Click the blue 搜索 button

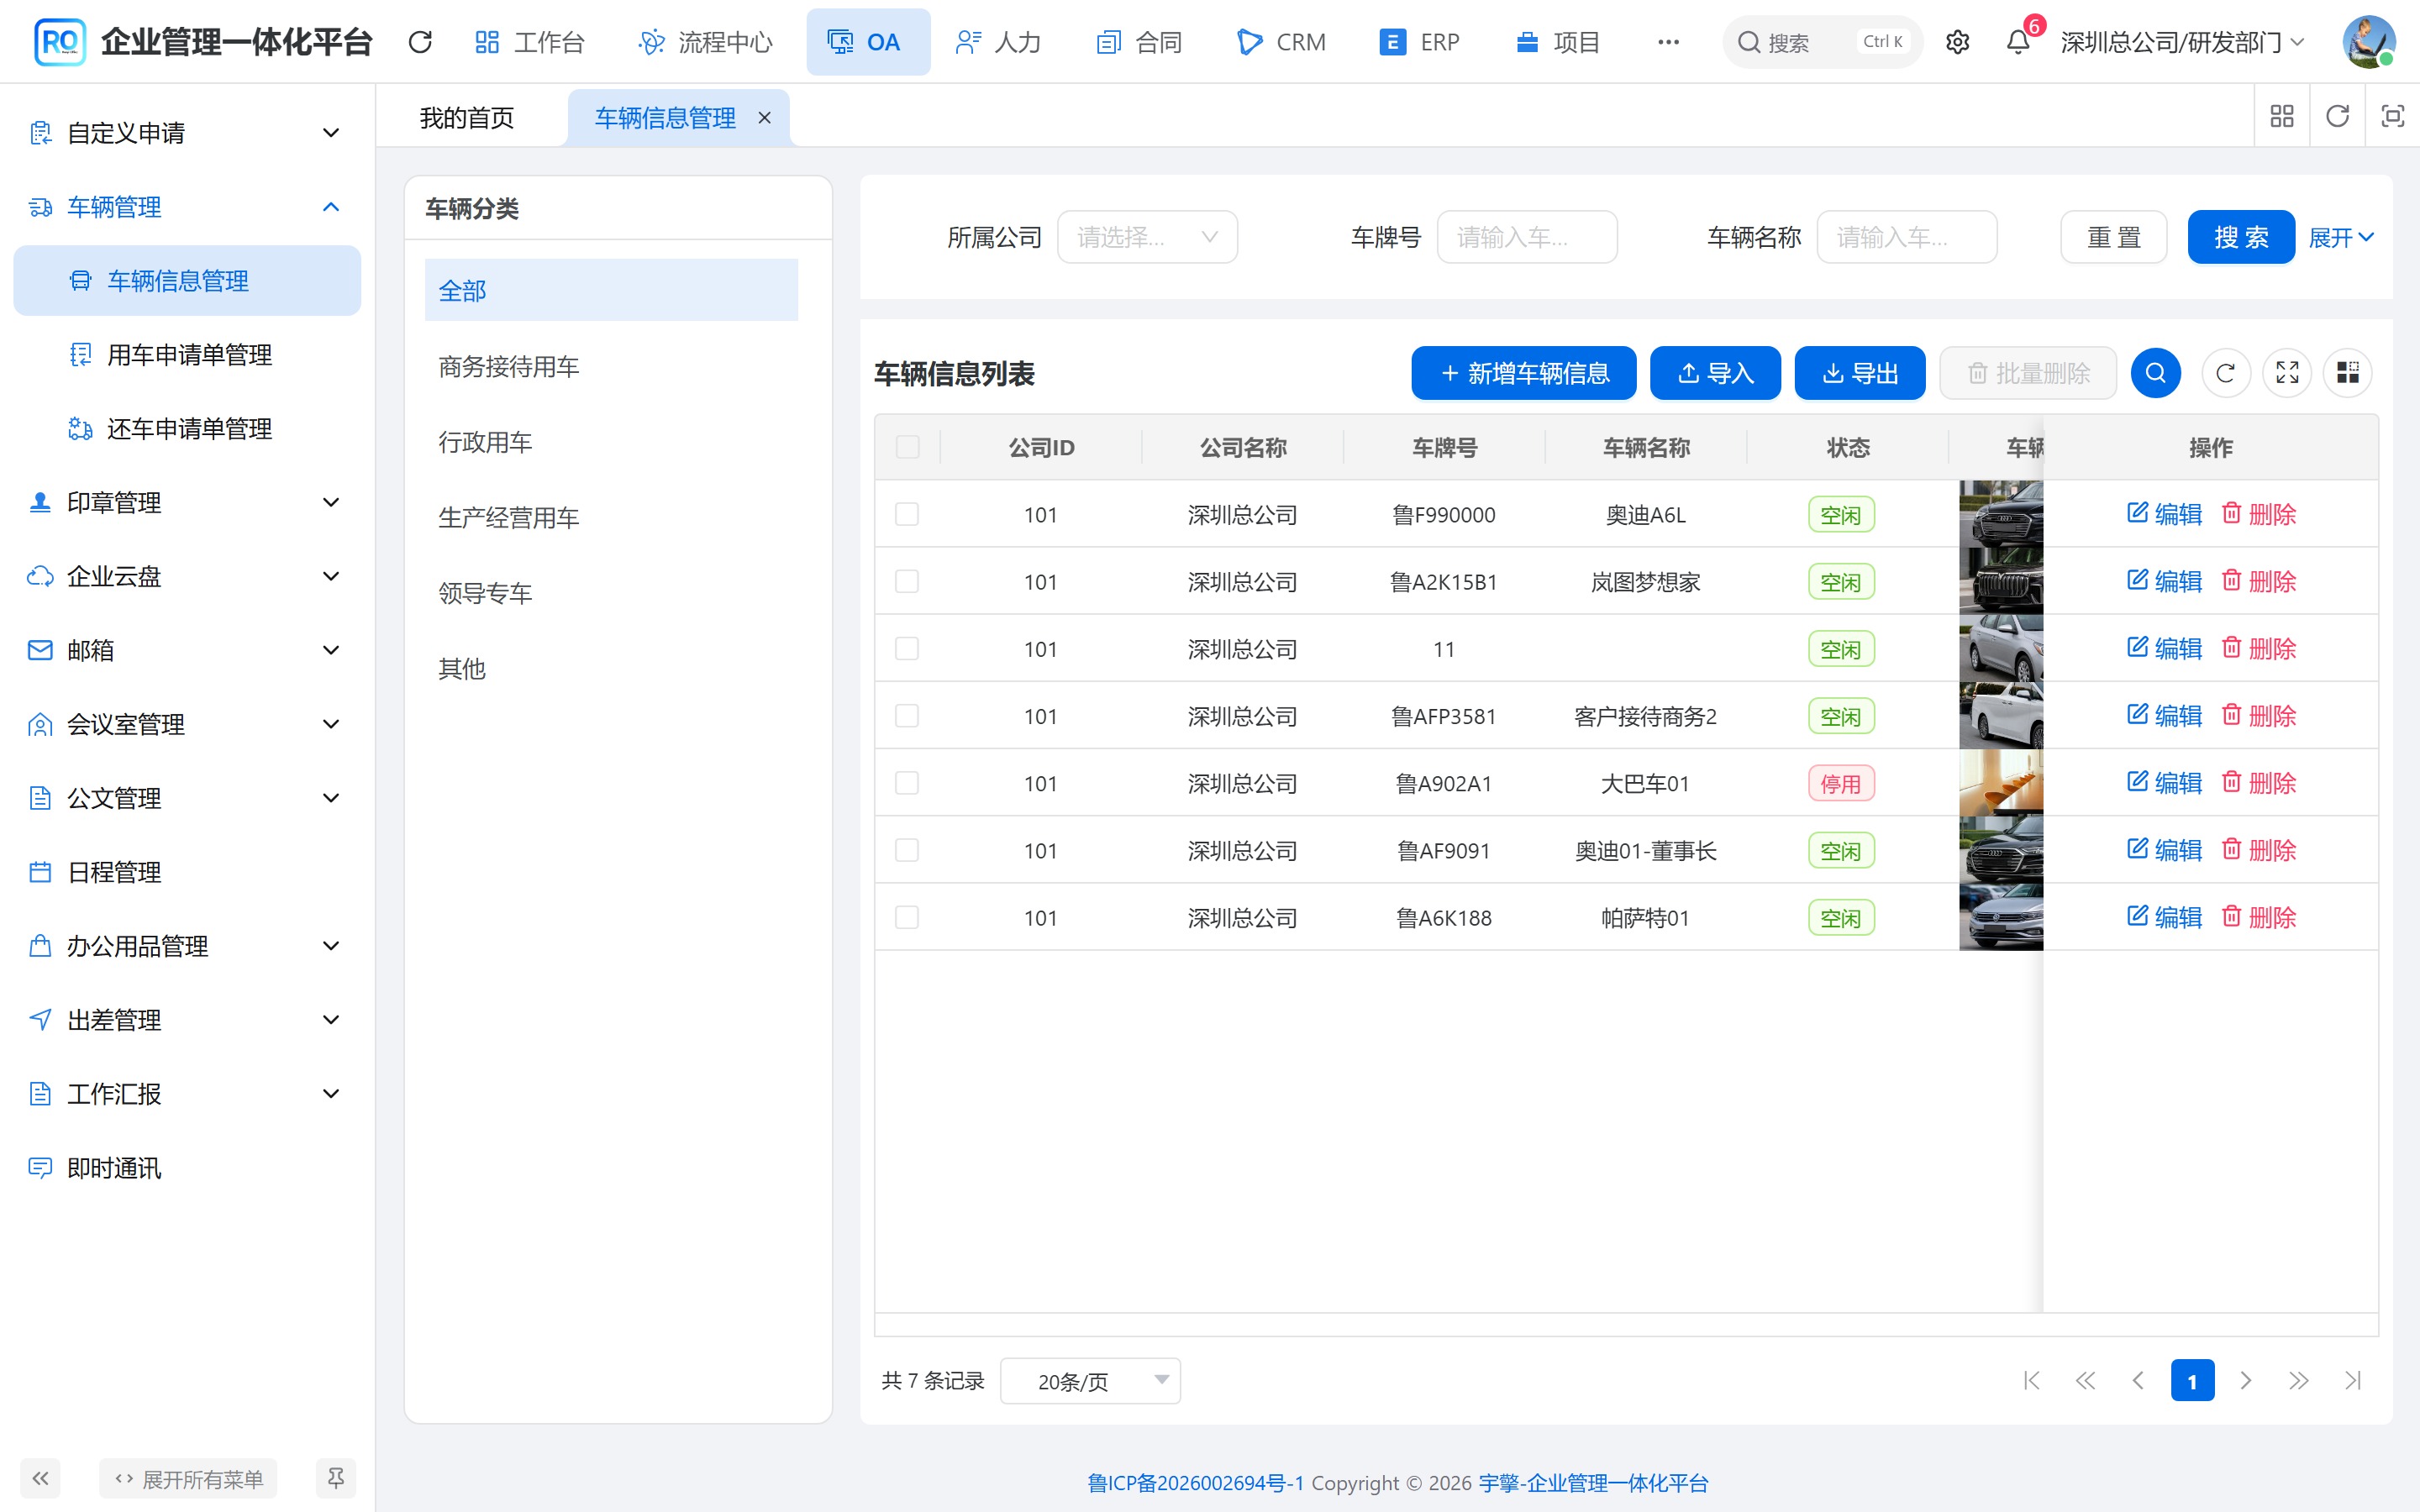pyautogui.click(x=2241, y=237)
